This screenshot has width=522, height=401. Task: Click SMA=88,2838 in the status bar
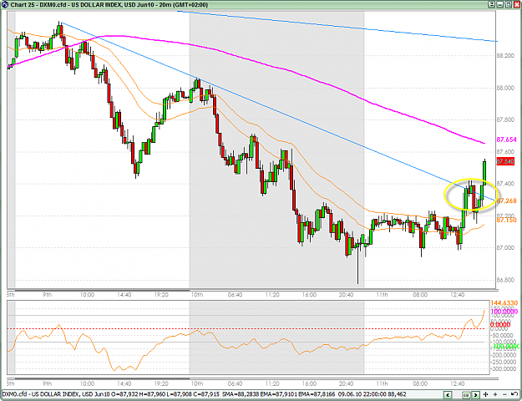point(241,394)
